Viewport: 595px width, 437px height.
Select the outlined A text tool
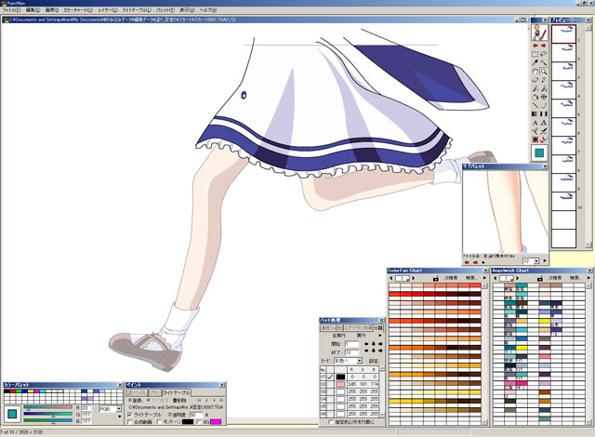[543, 123]
